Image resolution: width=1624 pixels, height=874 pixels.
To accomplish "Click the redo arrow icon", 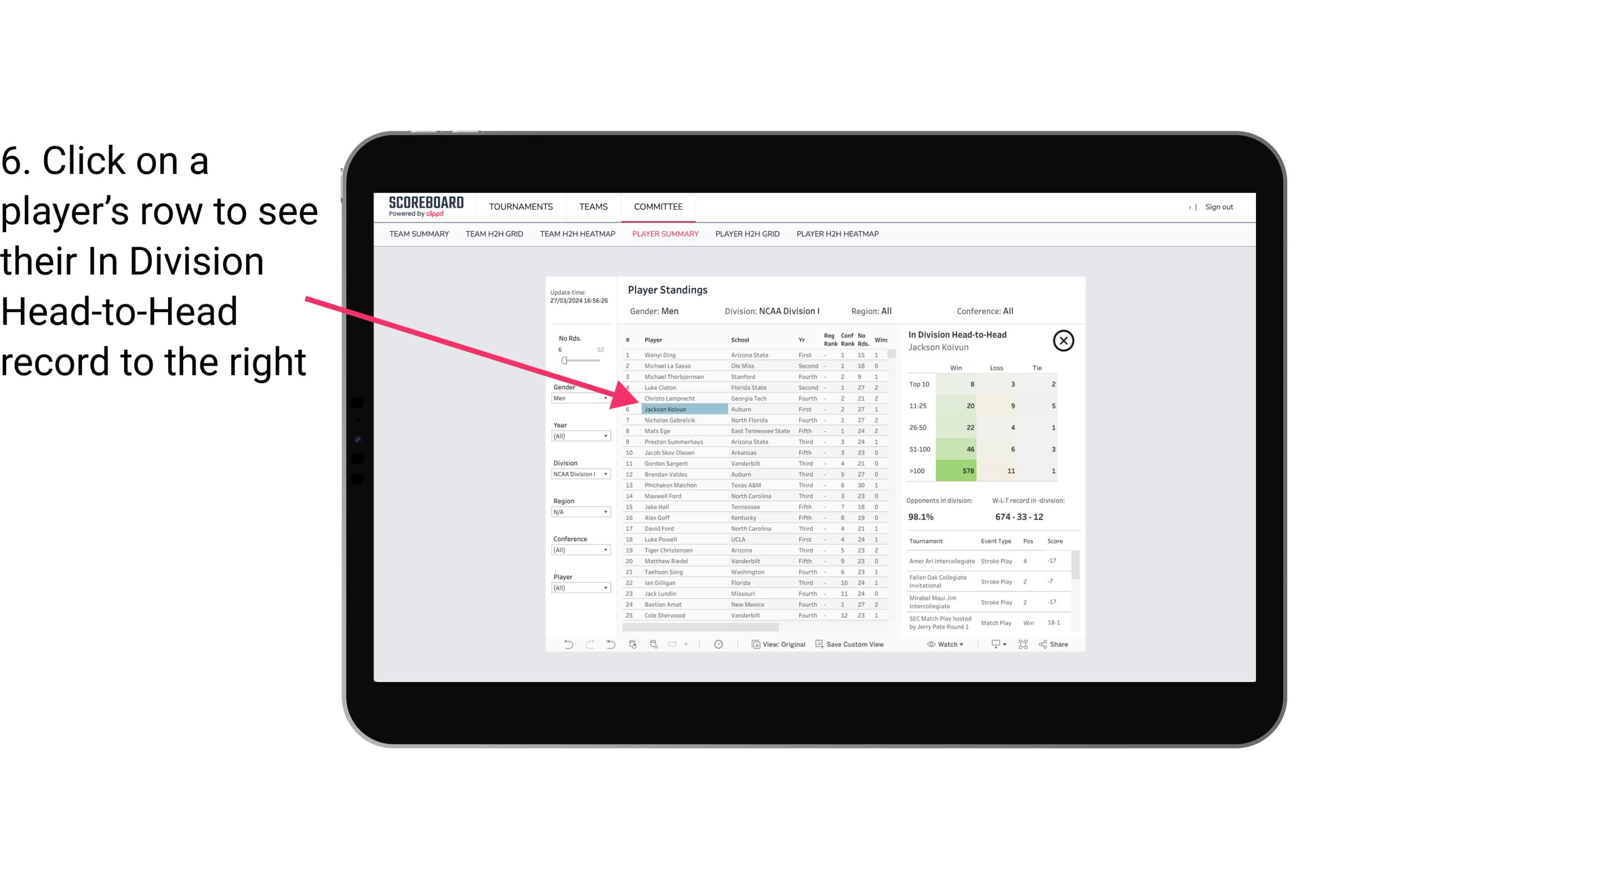I will click(x=590, y=646).
